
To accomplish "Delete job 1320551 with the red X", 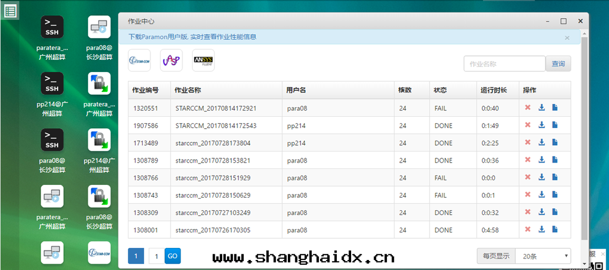I will pyautogui.click(x=527, y=108).
